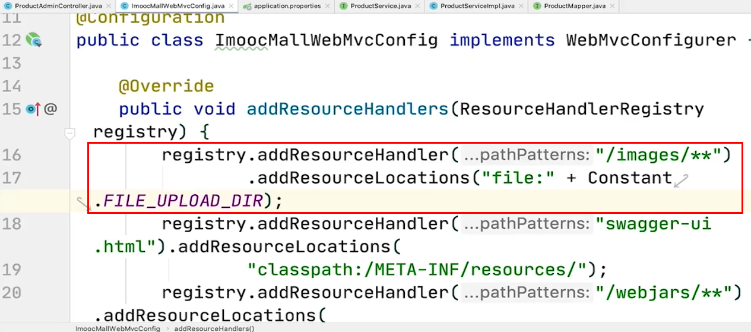Click the class icon on ImoocMallWebMvcConfig.java tab

125,6
